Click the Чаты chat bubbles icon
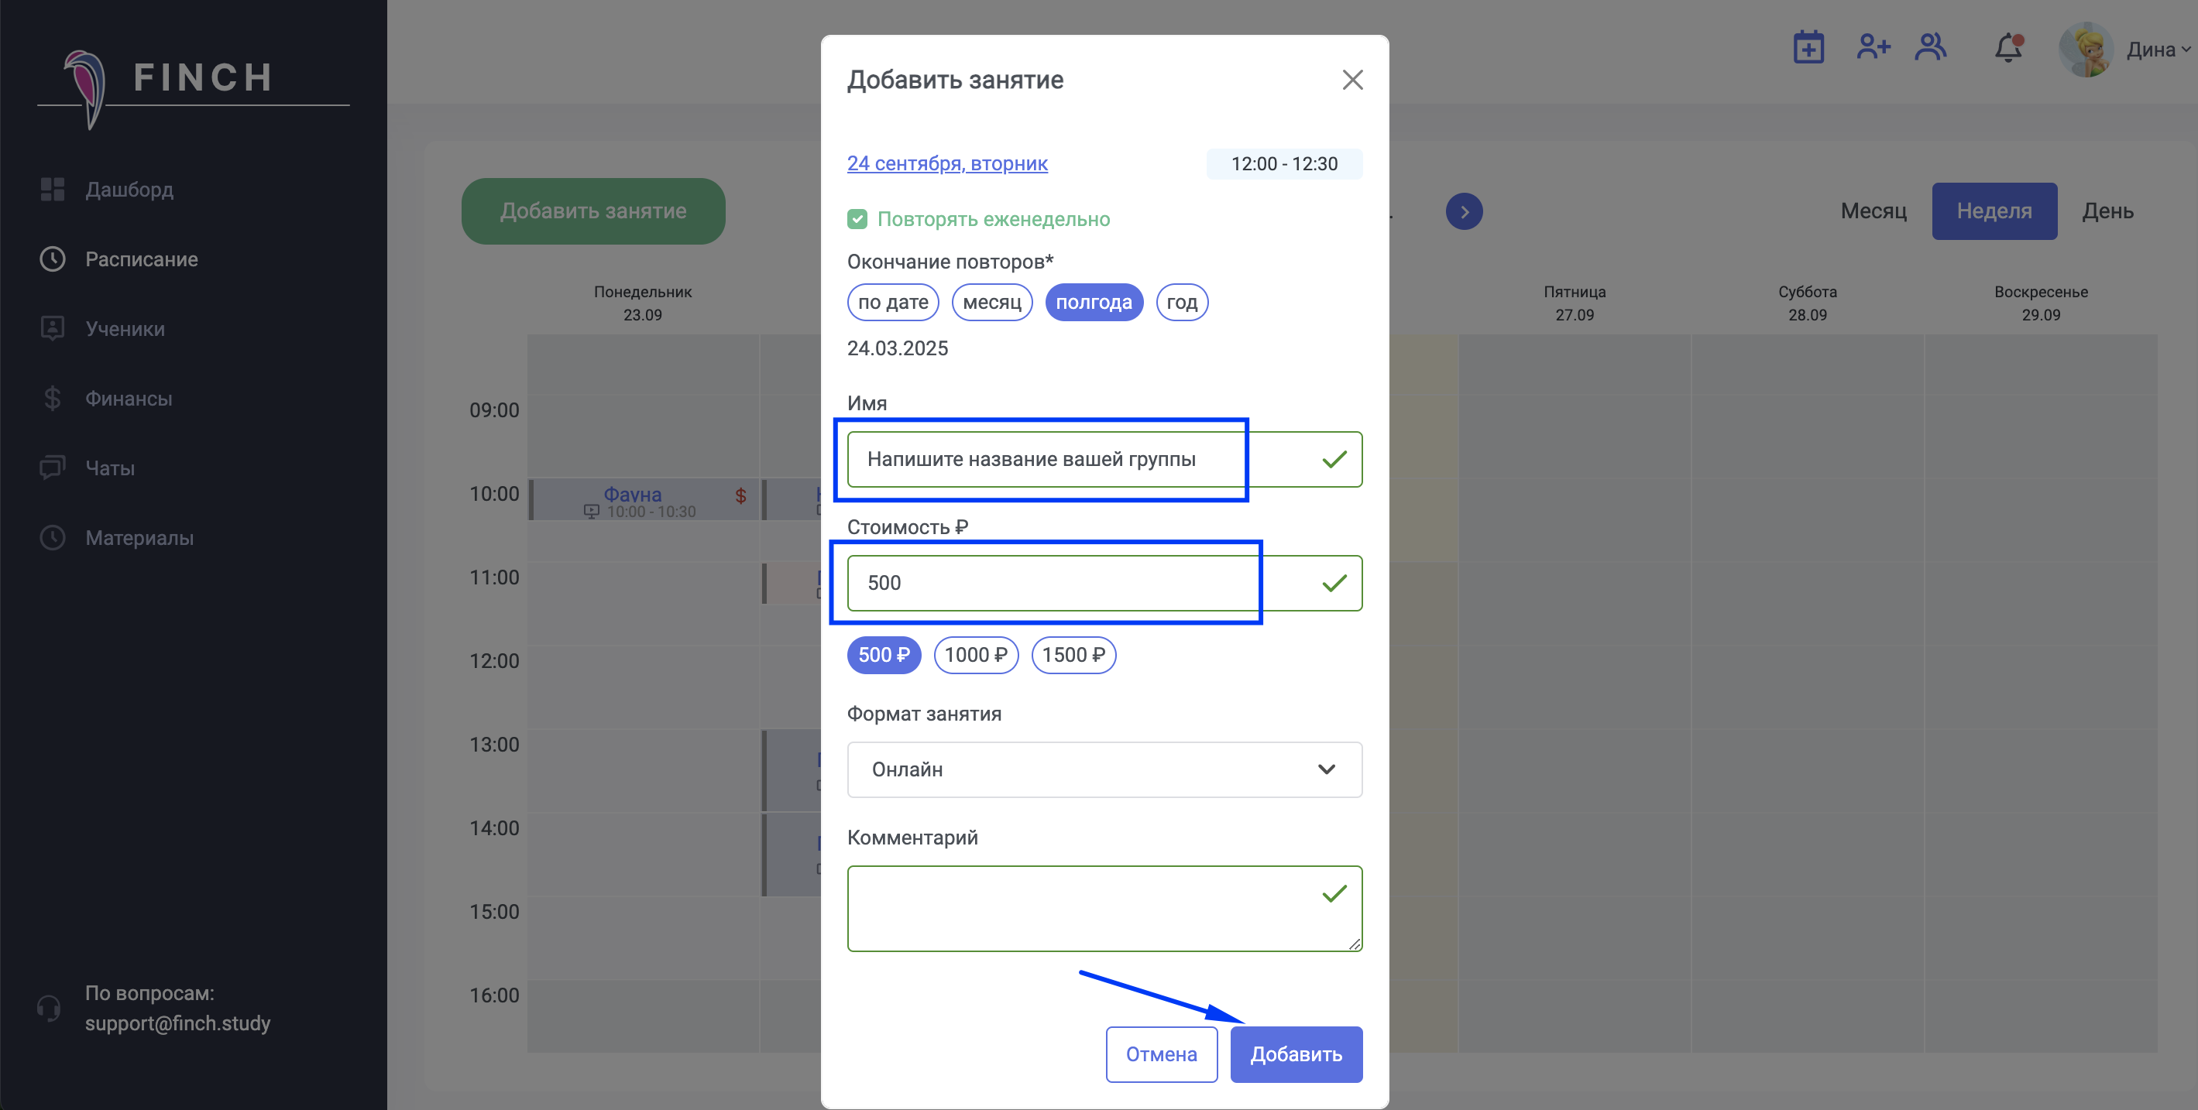Image resolution: width=2198 pixels, height=1110 pixels. click(x=53, y=468)
